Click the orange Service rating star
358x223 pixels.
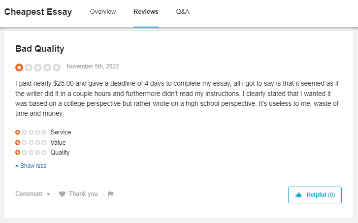[x=18, y=132]
